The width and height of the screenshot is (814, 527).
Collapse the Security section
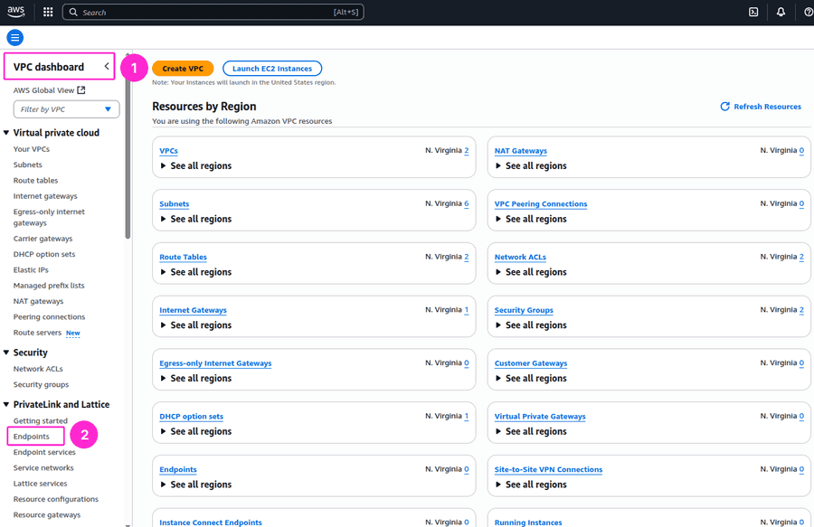pyautogui.click(x=7, y=352)
